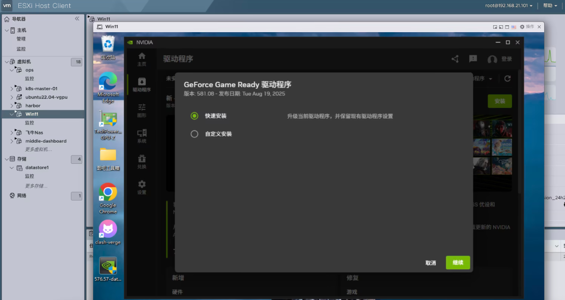Select the Microsoft Edge desktop icon
565x300 pixels.
coord(108,88)
